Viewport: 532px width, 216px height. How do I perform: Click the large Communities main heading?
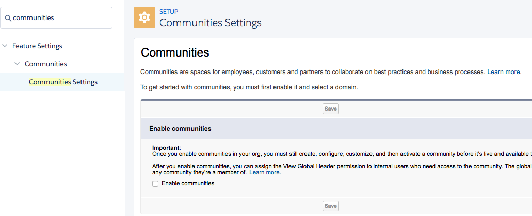[x=175, y=52]
